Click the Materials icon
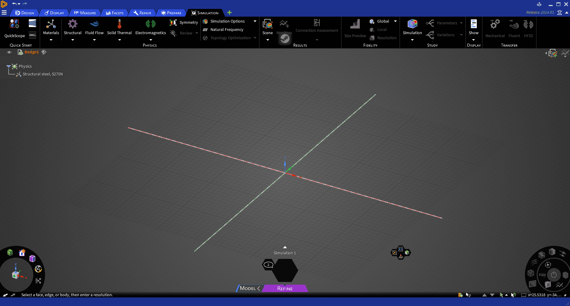 (51, 24)
